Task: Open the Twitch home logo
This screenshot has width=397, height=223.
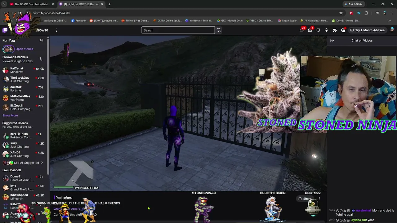Action: (x=5, y=30)
